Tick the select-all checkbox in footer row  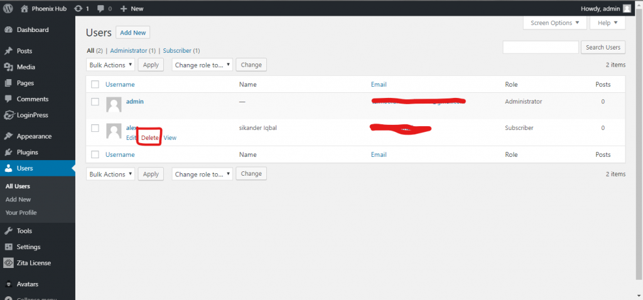click(95, 154)
